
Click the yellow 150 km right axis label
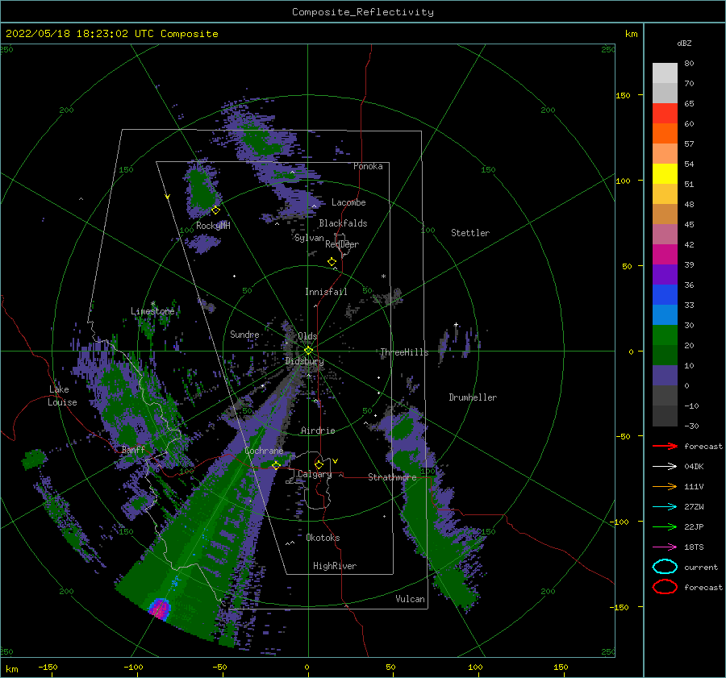coord(623,95)
